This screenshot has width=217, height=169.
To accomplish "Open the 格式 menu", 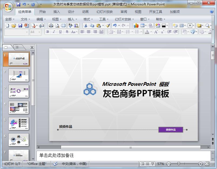I will 88,19.
